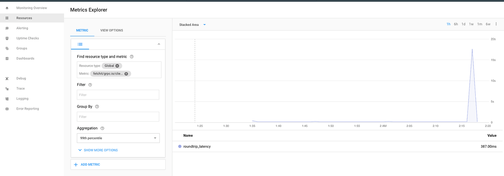This screenshot has width=504, height=176.
Task: Click the latency spike peak on chart
Action: coord(472,49)
